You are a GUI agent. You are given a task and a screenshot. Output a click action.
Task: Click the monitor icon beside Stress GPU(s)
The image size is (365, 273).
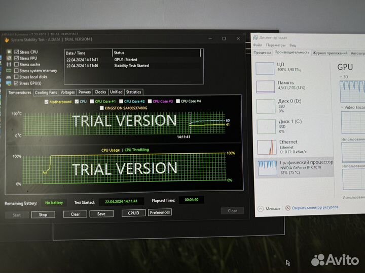coord(9,83)
